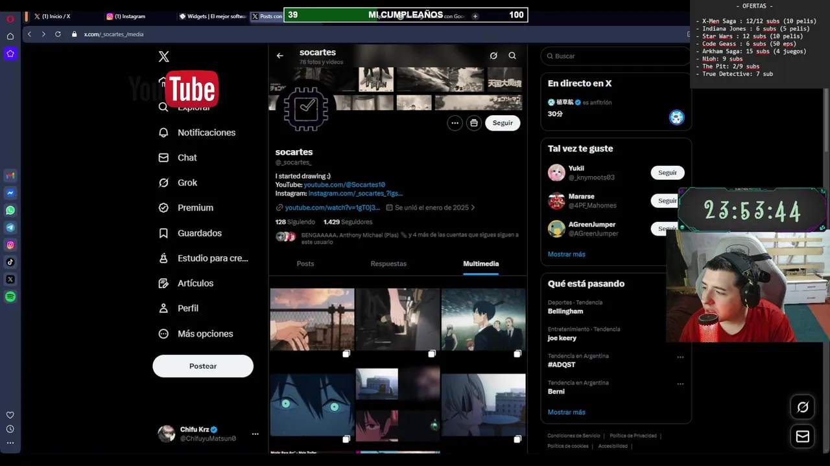
Task: Open the blue-eyes close-up media thumbnail
Action: (312, 405)
